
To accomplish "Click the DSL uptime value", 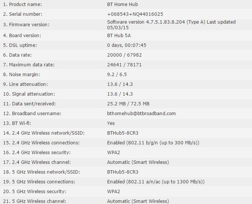I will pos(127,45).
